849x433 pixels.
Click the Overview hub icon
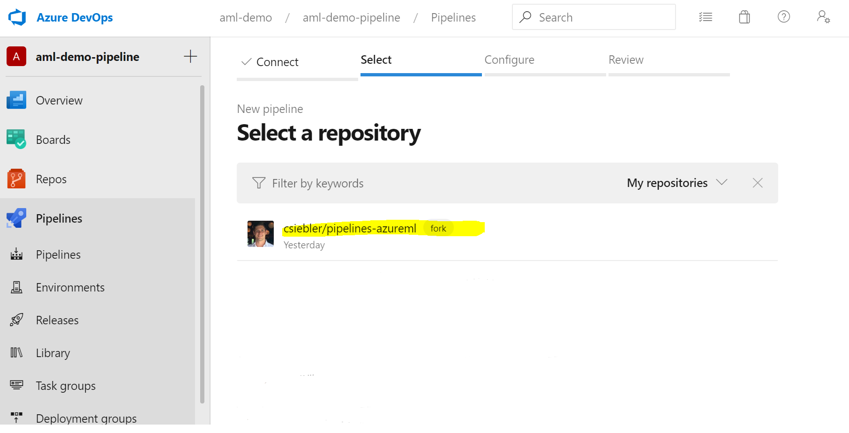(16, 100)
